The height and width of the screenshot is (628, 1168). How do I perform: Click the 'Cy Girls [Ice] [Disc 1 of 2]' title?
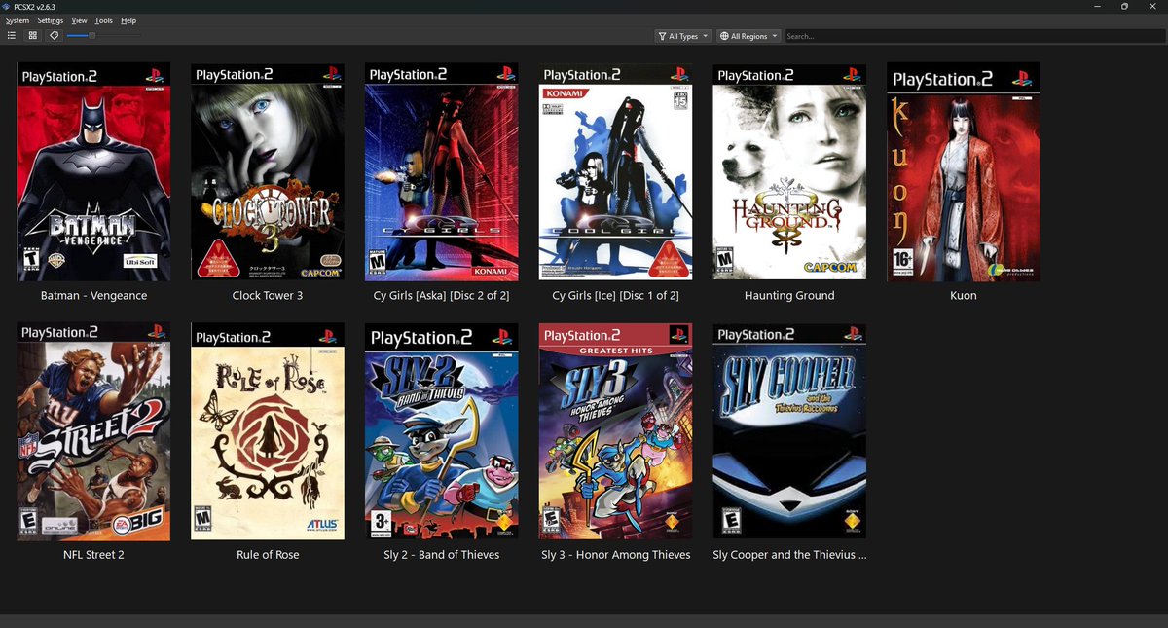coord(615,296)
